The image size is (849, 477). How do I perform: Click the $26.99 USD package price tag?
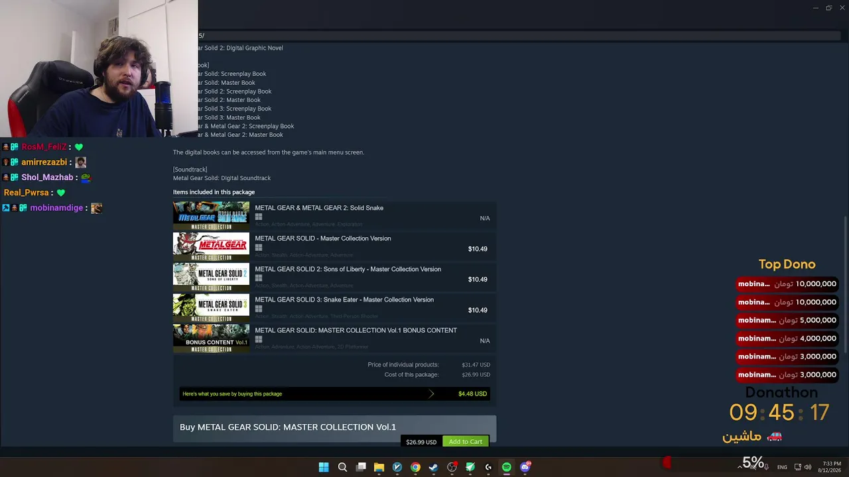pos(421,442)
